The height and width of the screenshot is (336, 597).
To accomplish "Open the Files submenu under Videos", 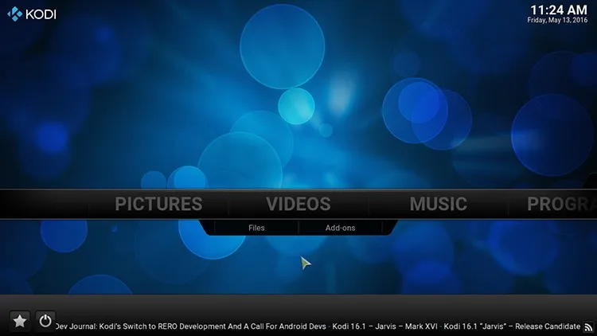I will click(x=256, y=228).
